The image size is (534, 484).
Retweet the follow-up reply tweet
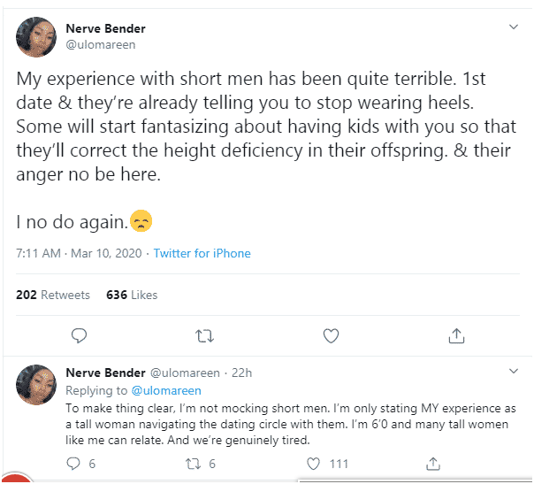point(196,463)
